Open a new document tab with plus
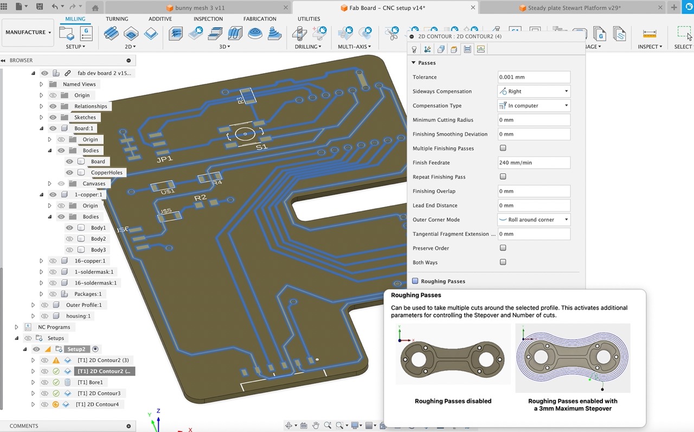 (674, 8)
